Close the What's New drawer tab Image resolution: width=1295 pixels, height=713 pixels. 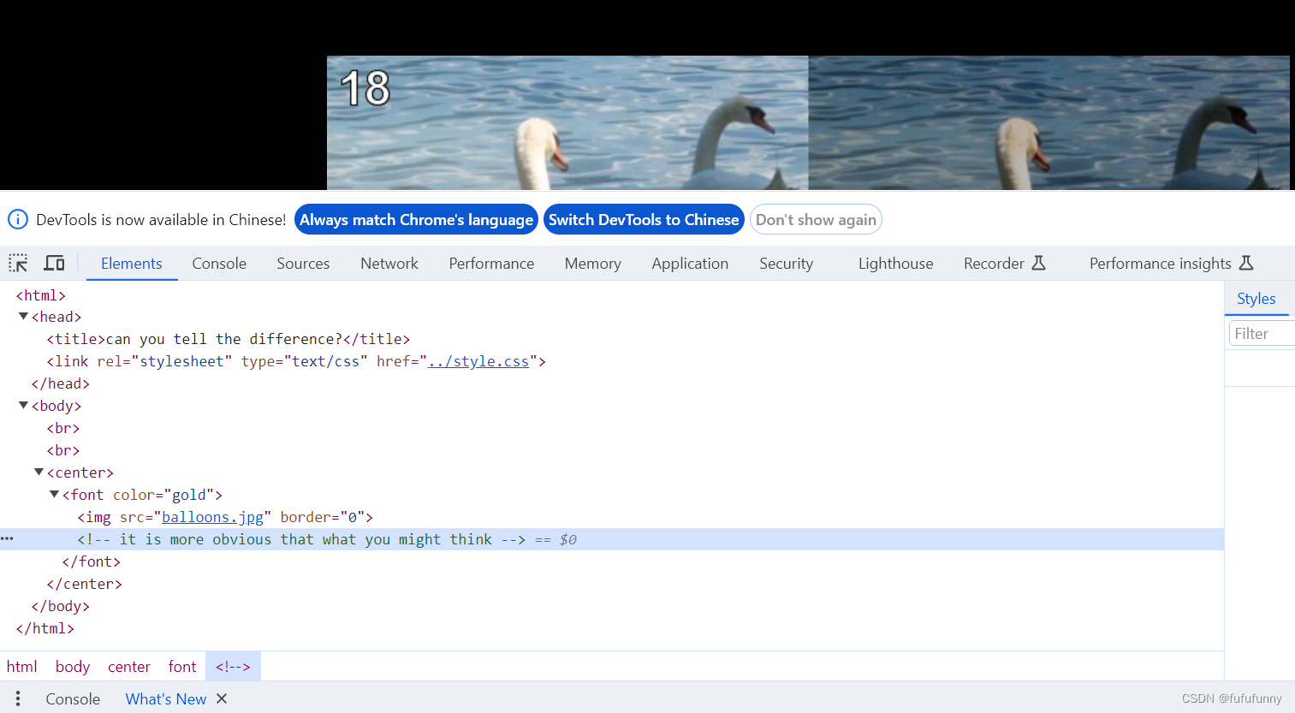click(x=222, y=698)
